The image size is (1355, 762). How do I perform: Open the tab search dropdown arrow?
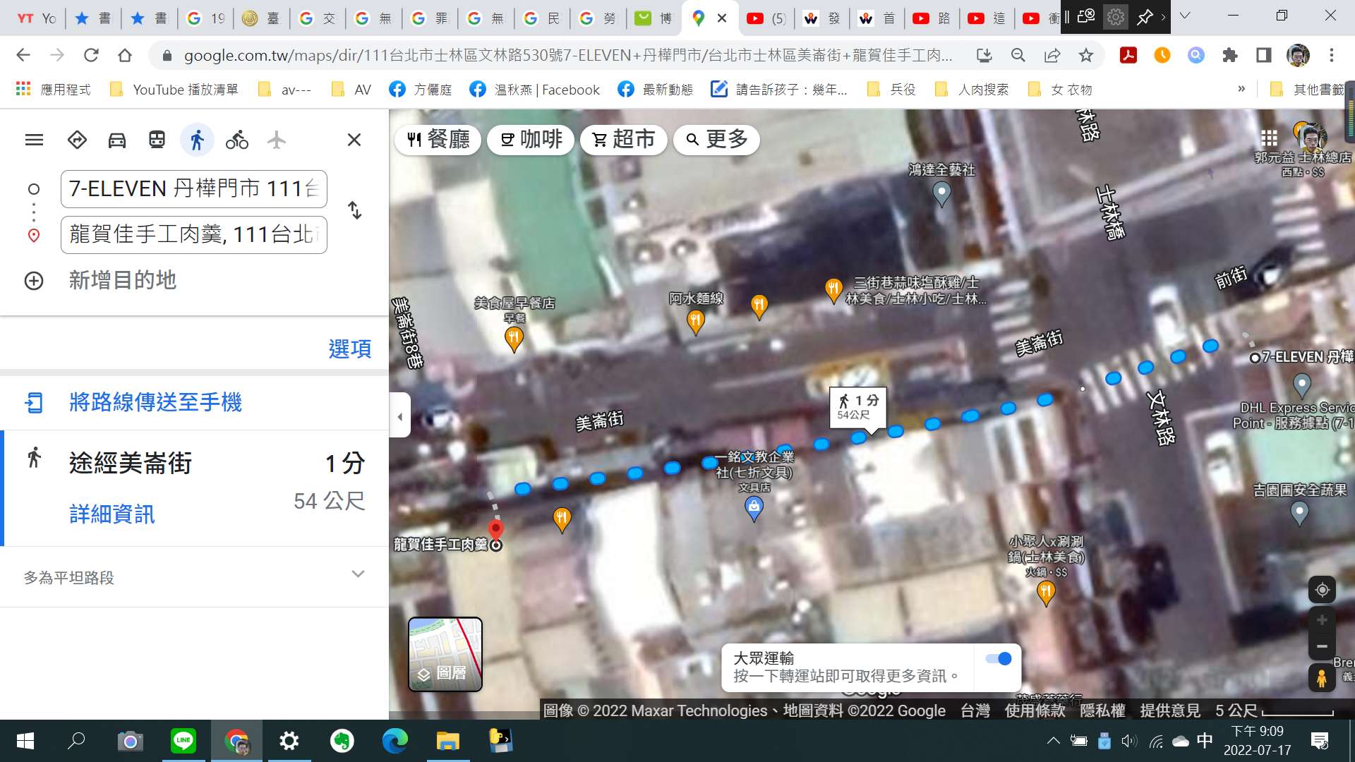(x=1185, y=16)
